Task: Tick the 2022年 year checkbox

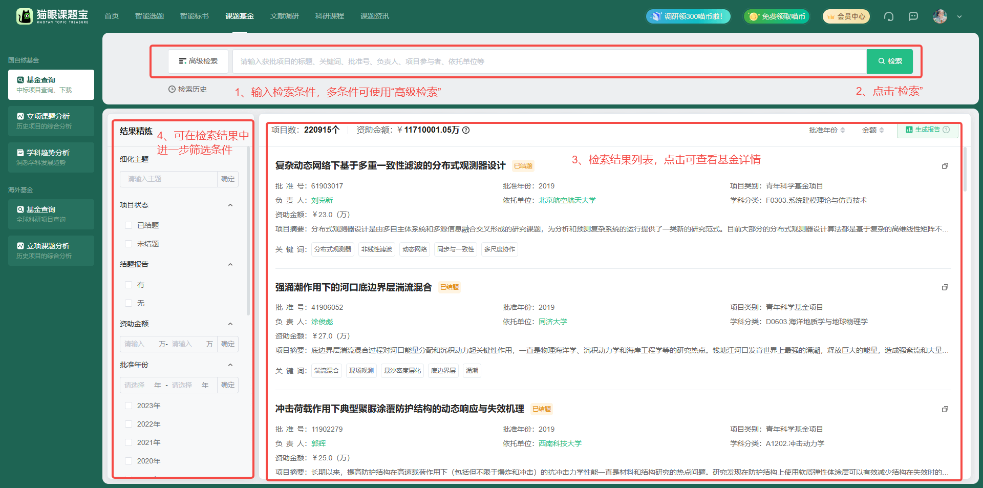Action: [x=129, y=424]
